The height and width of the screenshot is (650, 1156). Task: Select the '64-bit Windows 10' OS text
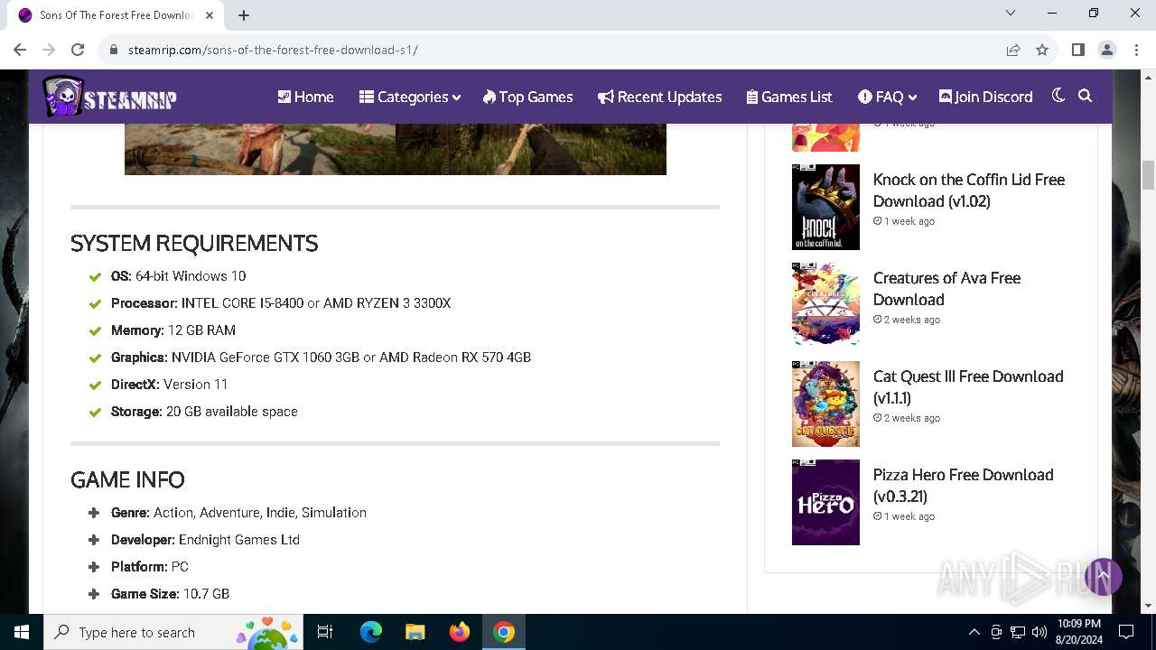pos(191,276)
